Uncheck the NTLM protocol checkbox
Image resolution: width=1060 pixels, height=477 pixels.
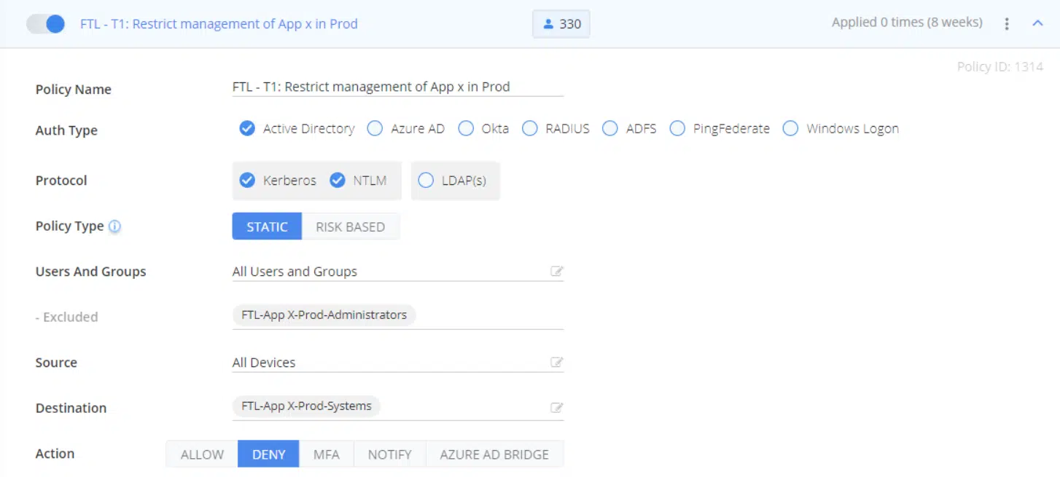pyautogui.click(x=337, y=181)
